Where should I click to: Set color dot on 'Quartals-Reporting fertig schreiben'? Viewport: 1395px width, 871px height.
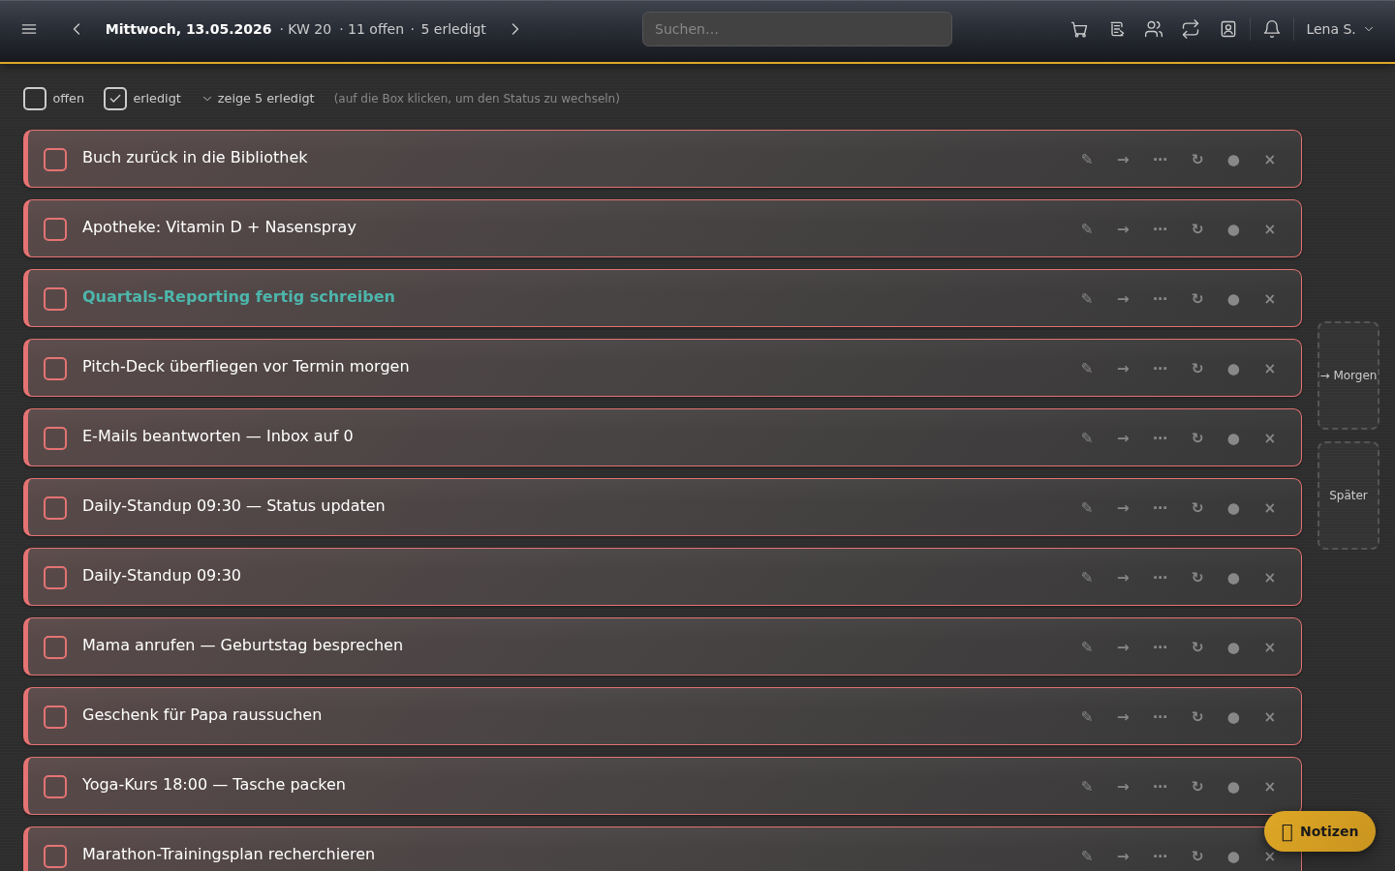(1233, 300)
